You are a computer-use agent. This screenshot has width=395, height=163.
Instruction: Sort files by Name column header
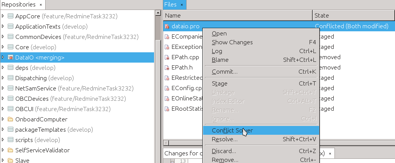tap(238, 16)
